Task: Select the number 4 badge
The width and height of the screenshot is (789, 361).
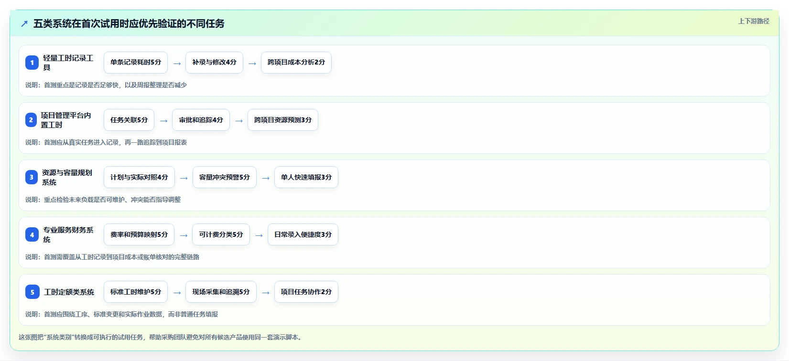Action: [32, 234]
